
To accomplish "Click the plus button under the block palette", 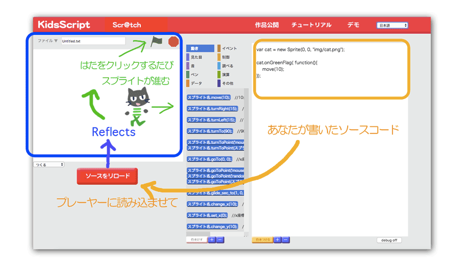I will [x=212, y=240].
